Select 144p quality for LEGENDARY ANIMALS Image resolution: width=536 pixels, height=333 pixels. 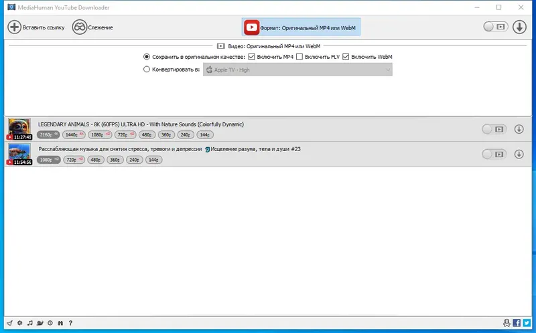point(205,135)
